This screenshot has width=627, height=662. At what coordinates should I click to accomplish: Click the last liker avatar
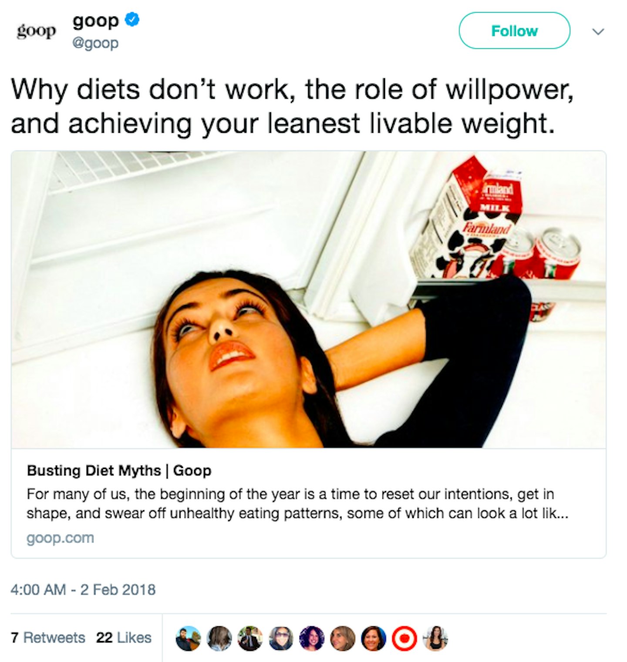(x=435, y=638)
